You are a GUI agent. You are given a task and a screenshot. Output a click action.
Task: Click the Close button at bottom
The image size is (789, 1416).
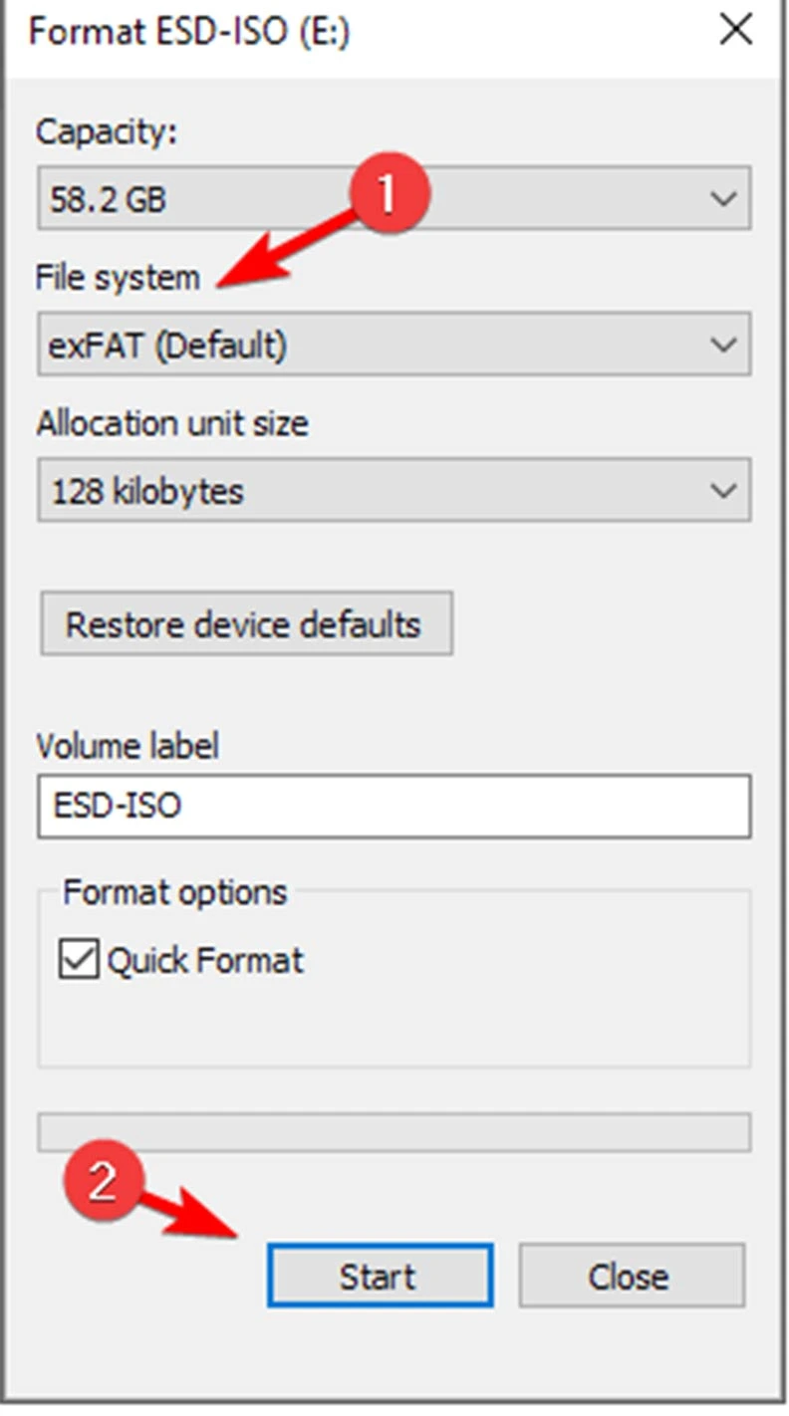coord(631,1276)
